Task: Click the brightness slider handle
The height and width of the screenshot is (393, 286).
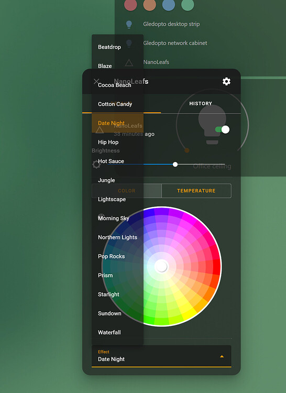Action: click(x=175, y=165)
